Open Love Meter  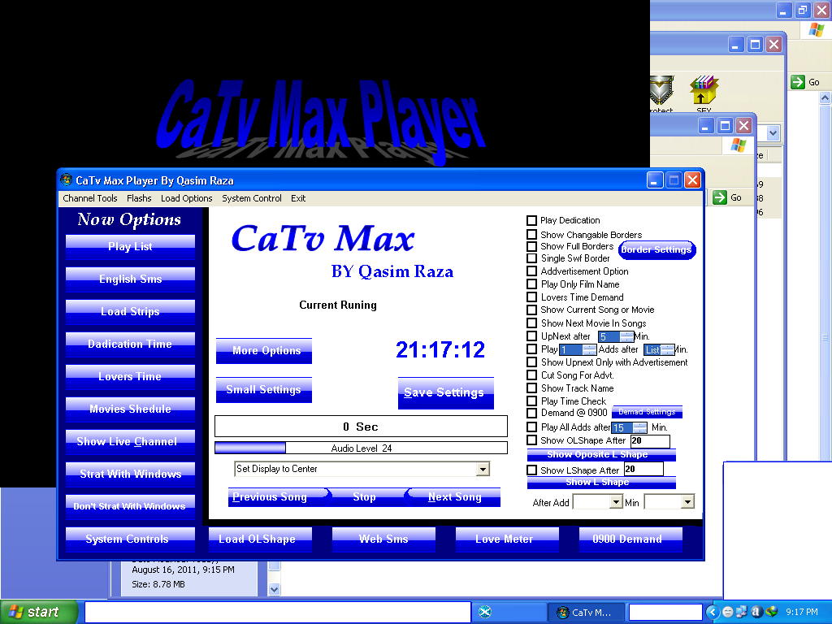coord(507,539)
